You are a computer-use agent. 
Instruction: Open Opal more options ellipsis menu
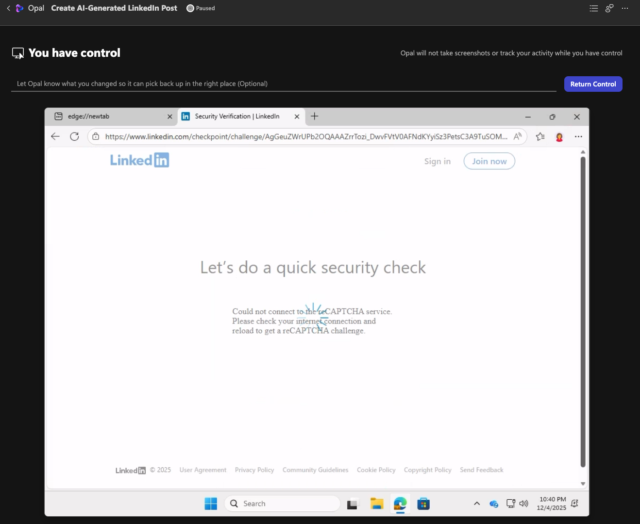[625, 8]
